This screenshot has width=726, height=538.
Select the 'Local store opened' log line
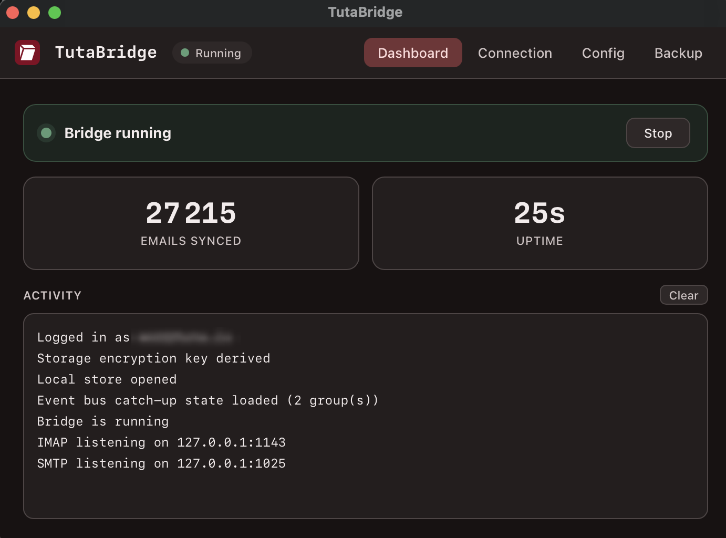pyautogui.click(x=107, y=379)
